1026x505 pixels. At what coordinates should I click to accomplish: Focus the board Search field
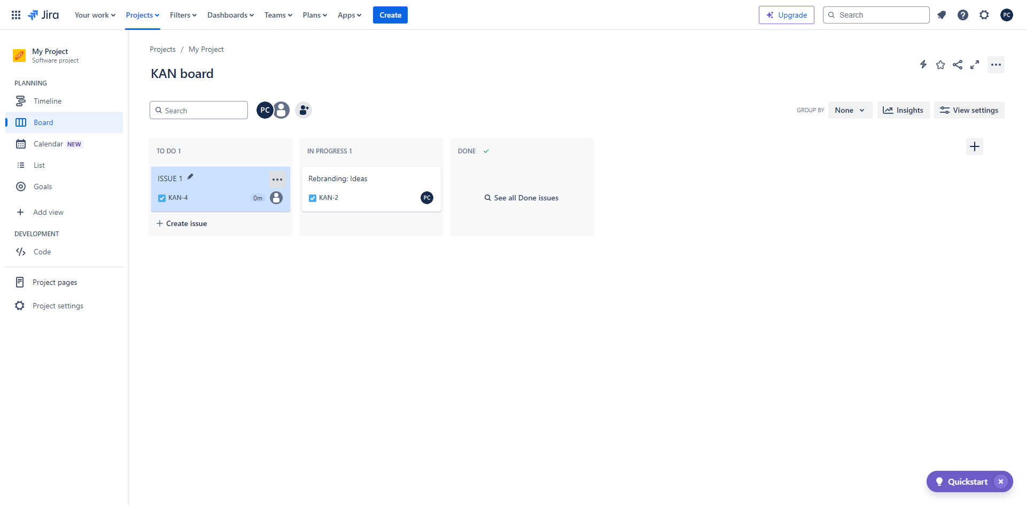199,110
